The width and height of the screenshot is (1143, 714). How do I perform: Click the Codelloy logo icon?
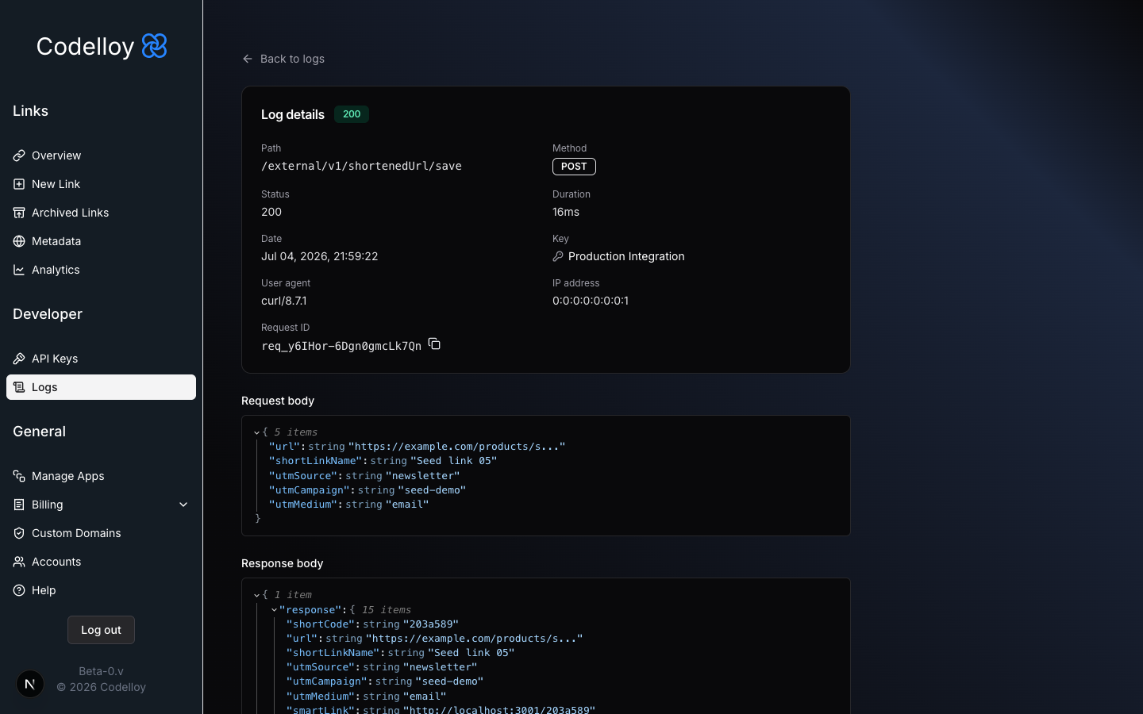(154, 46)
